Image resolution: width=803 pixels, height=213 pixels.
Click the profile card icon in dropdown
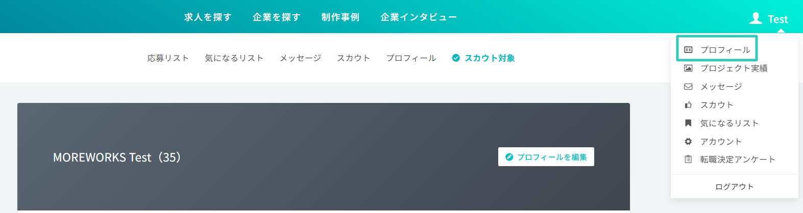[688, 50]
